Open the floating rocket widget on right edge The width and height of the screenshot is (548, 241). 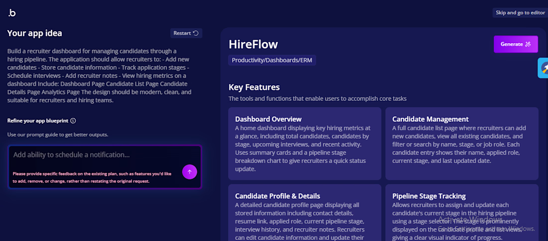(543, 68)
